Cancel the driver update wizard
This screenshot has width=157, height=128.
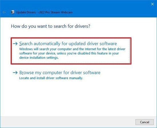(x=144, y=122)
